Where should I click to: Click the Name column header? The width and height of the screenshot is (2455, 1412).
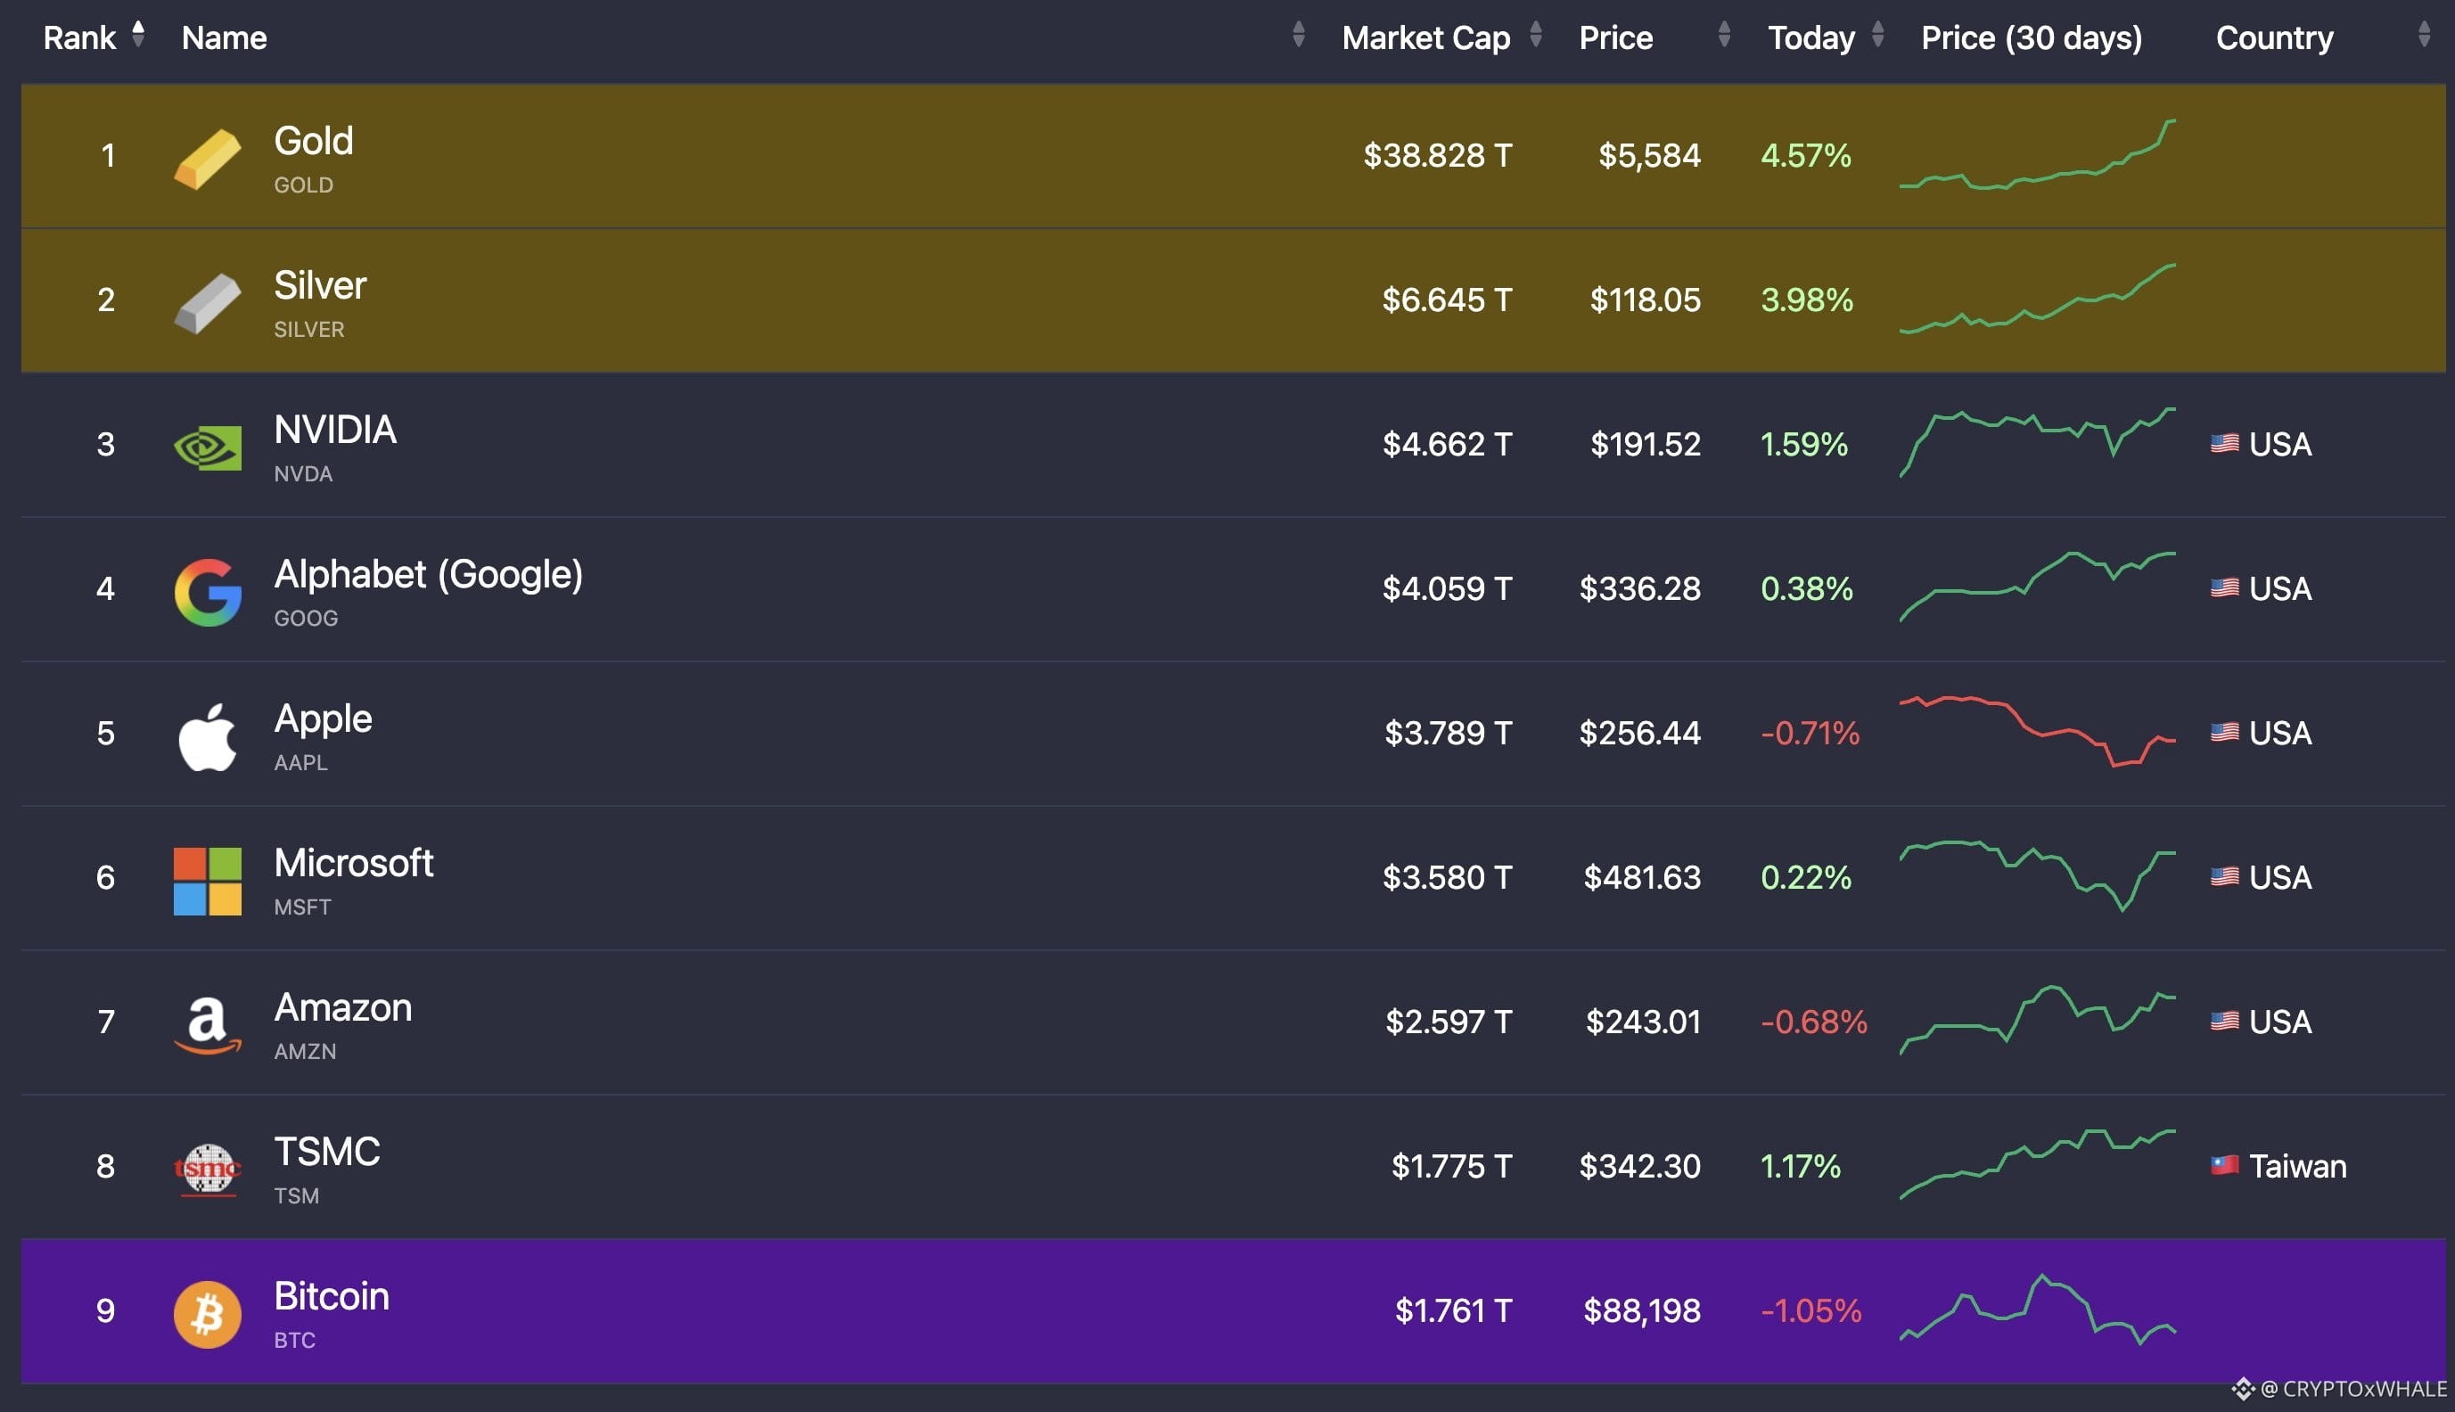point(224,37)
